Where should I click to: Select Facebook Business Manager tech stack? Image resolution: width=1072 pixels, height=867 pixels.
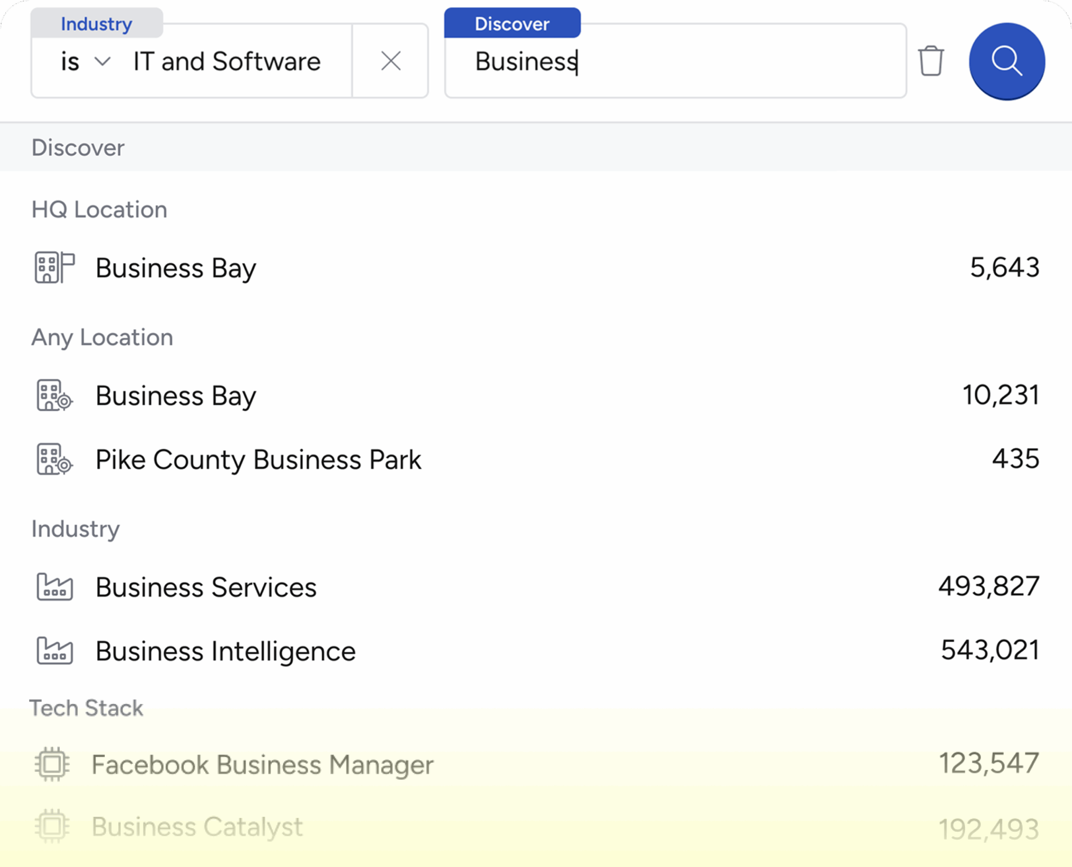pyautogui.click(x=262, y=764)
